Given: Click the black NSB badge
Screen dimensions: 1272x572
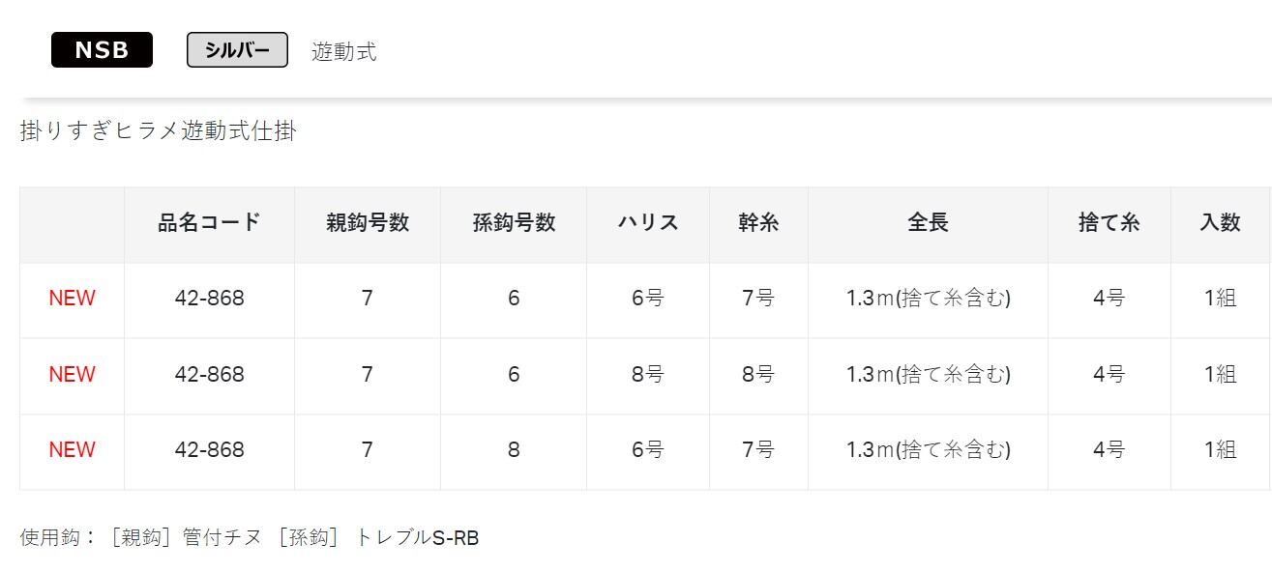Looking at the screenshot, I should 102,50.
